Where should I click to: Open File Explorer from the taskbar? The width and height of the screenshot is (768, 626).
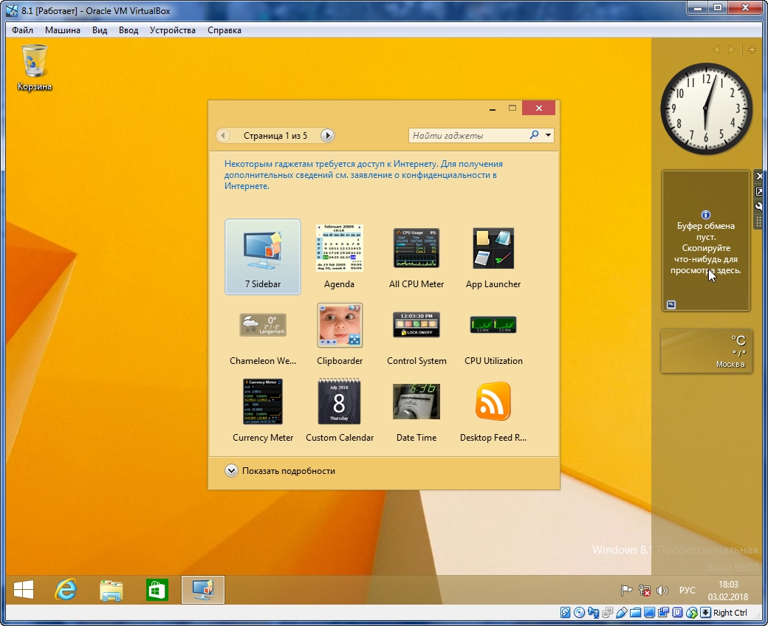(x=112, y=590)
